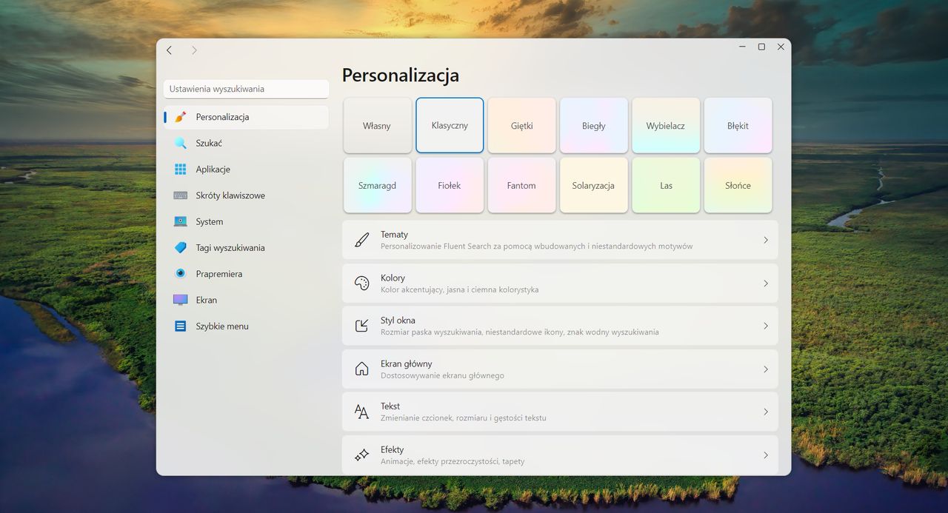Expand the Ekran główny row chevron
The width and height of the screenshot is (948, 513).
[x=765, y=369]
